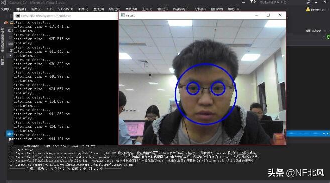The width and height of the screenshot is (330, 183).
Task: Open the 调试(D) debug menu
Action: pos(115,9)
